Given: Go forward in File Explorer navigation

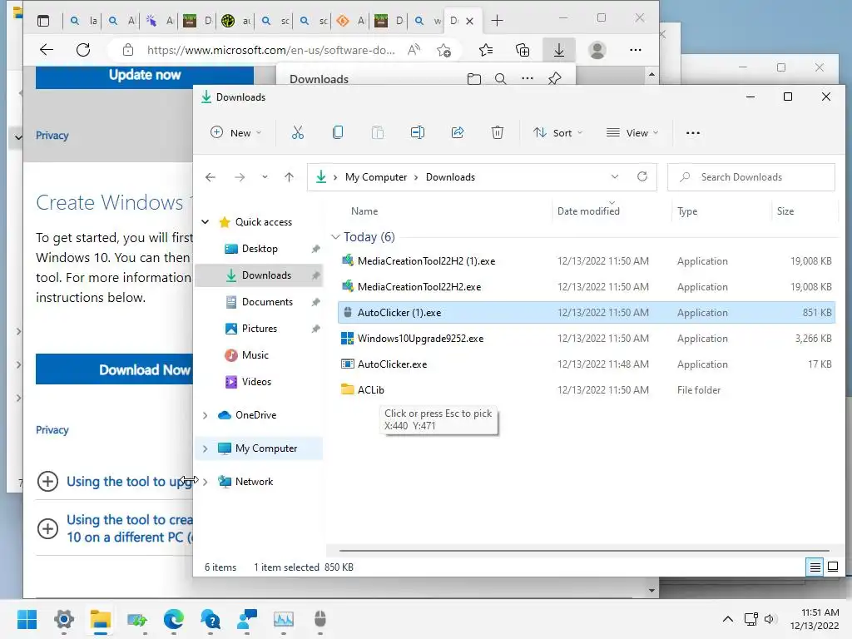Looking at the screenshot, I should 240,177.
